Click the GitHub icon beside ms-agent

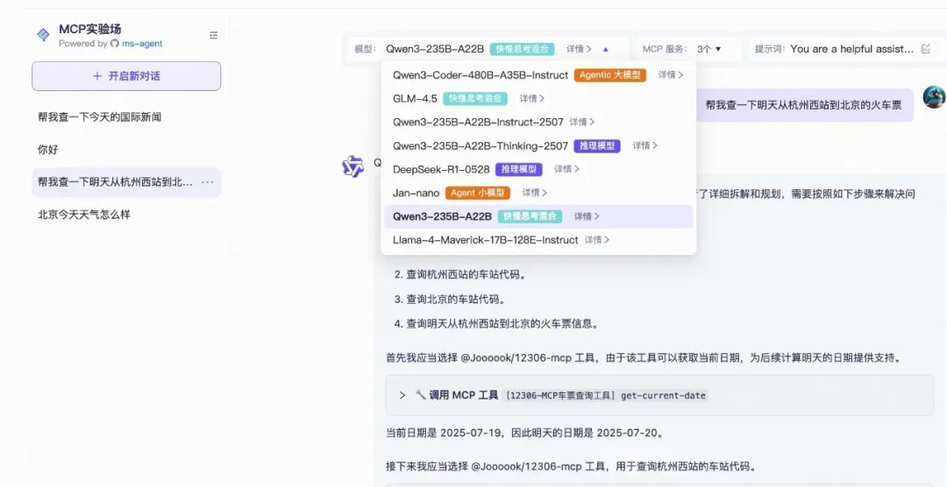114,44
